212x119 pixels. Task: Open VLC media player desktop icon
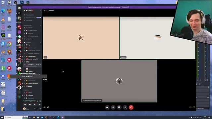[3, 20]
